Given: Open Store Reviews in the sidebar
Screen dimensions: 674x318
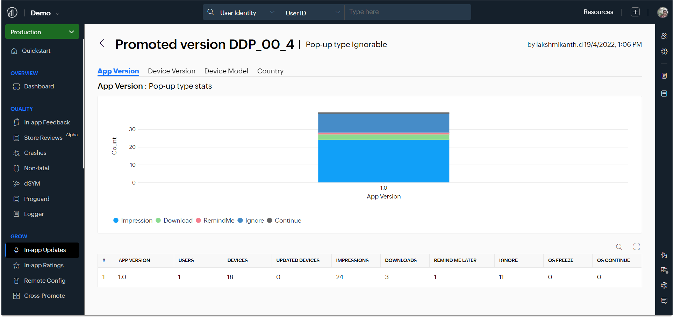Looking at the screenshot, I should point(43,138).
